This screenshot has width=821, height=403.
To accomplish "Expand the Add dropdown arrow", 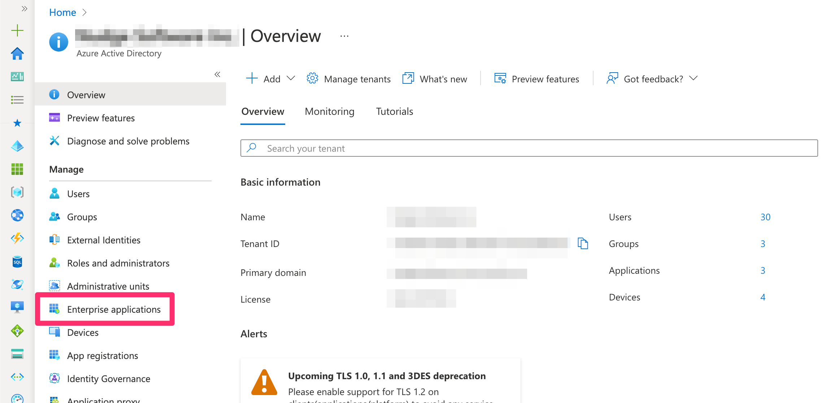I will [291, 78].
